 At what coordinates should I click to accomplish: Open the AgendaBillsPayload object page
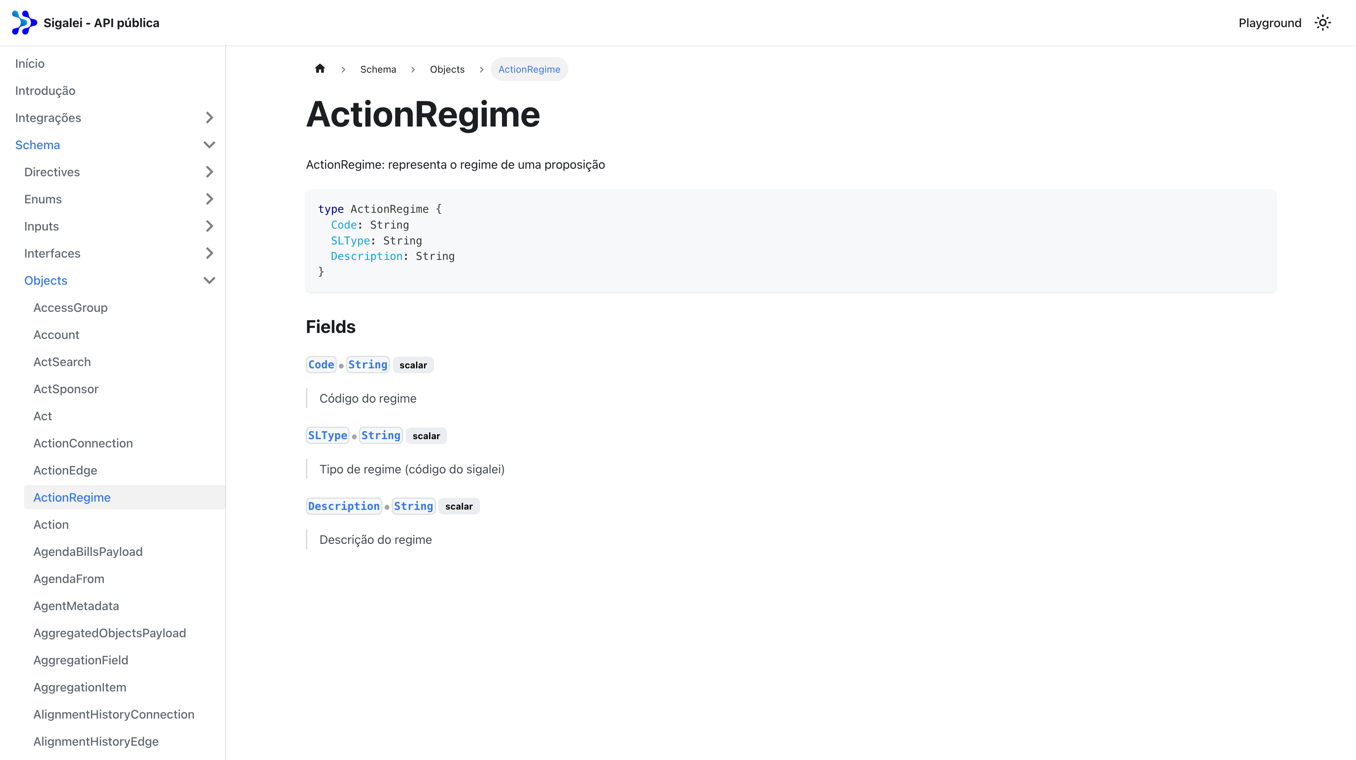coord(88,552)
